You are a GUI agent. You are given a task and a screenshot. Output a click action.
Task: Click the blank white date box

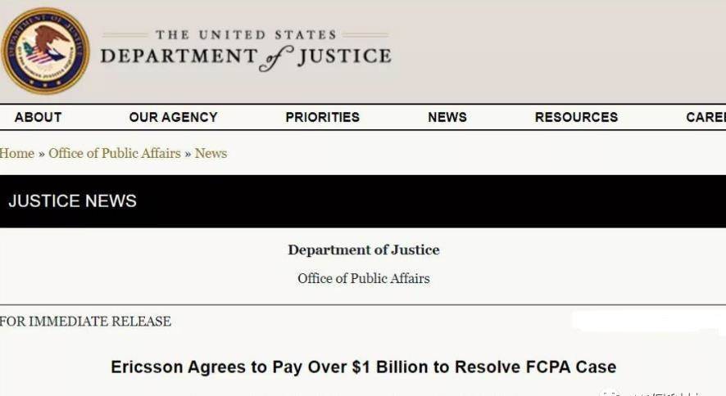(x=648, y=321)
